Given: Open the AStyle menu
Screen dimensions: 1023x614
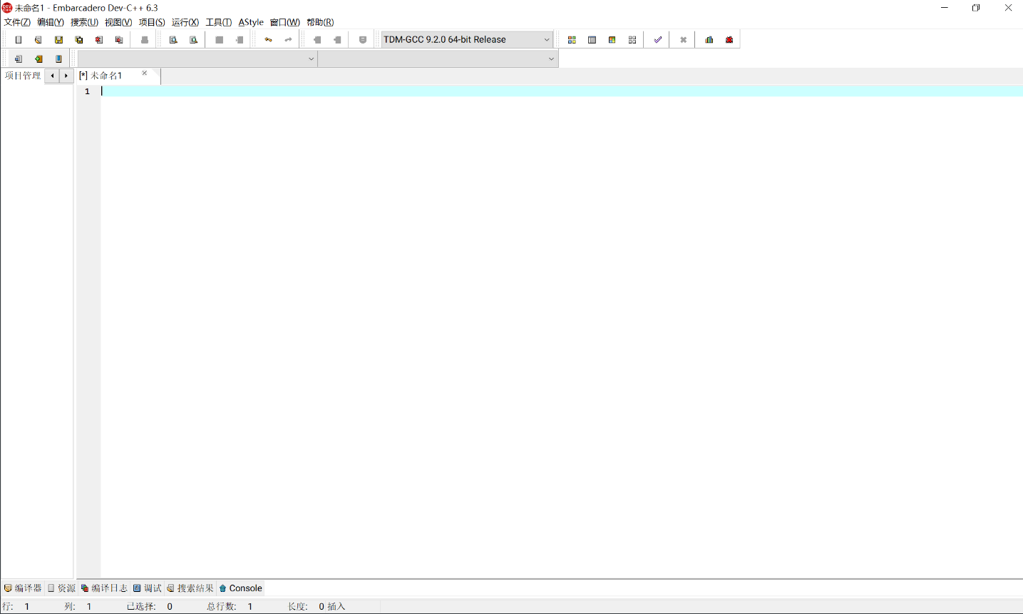Looking at the screenshot, I should coord(250,22).
